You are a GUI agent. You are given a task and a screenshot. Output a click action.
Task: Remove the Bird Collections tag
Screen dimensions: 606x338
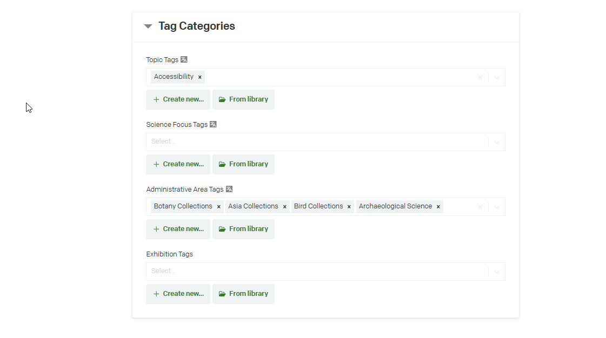coord(349,207)
